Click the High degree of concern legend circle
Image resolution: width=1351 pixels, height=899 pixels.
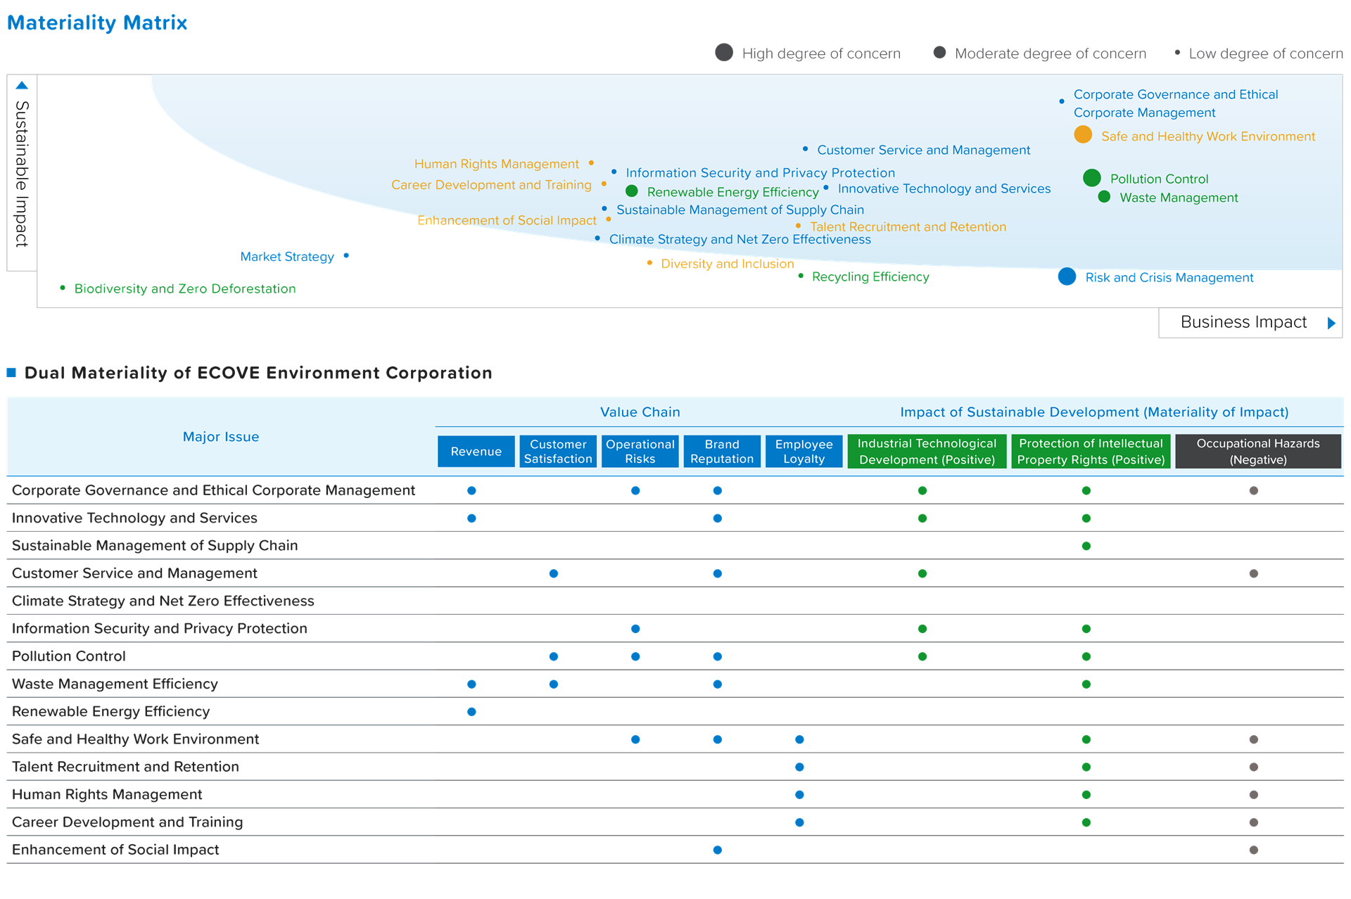pyautogui.click(x=724, y=52)
